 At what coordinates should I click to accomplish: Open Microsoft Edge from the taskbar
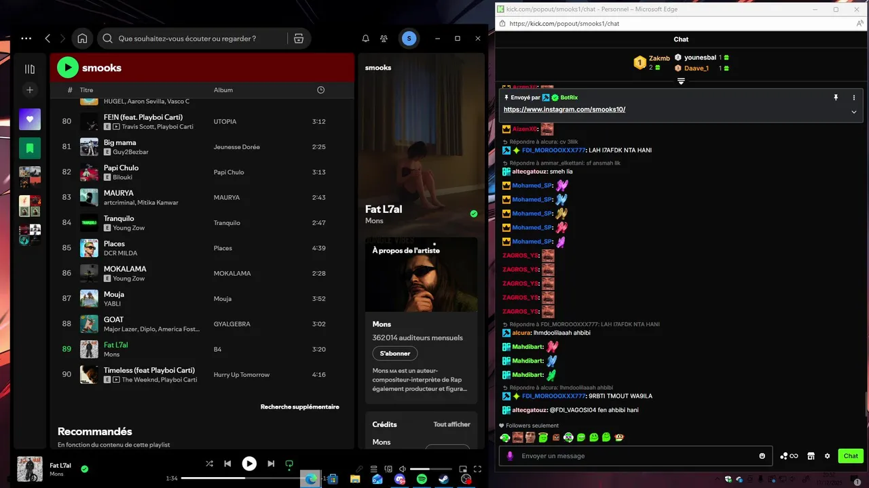[x=311, y=479]
